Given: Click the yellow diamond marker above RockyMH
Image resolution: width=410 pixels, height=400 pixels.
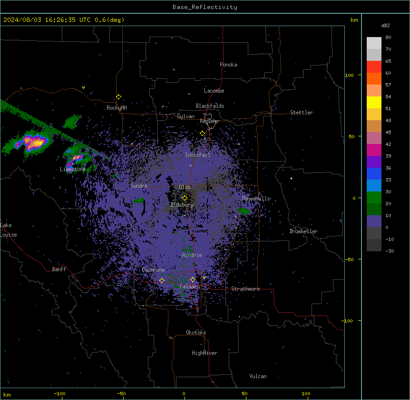Looking at the screenshot, I should 119,97.
